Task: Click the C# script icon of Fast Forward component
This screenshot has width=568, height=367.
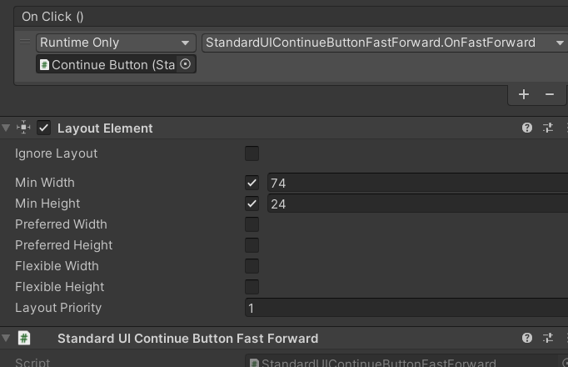Action: coord(24,338)
